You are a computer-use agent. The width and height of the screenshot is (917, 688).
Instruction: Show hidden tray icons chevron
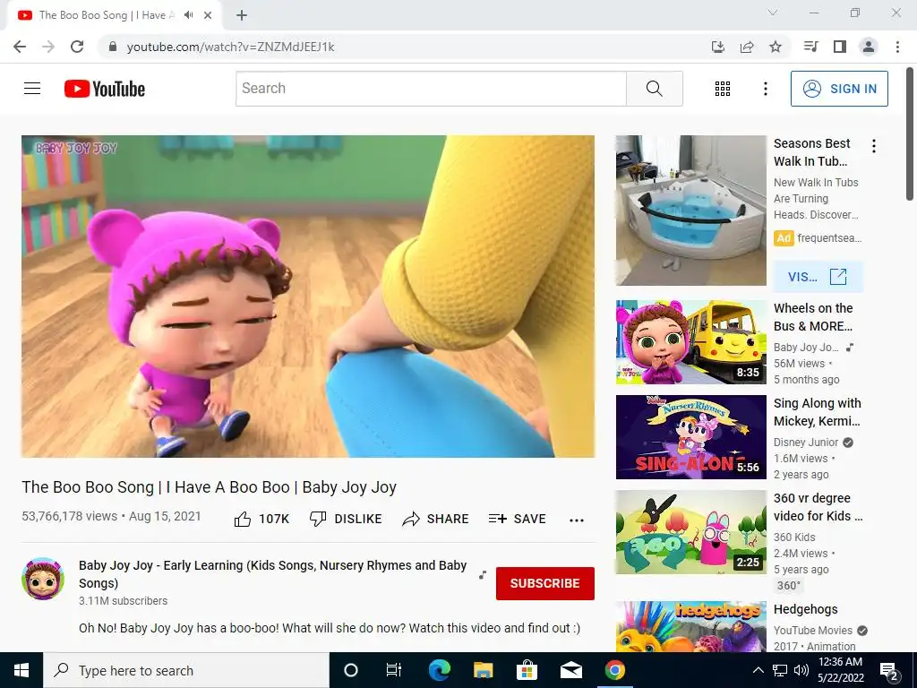[x=758, y=670]
